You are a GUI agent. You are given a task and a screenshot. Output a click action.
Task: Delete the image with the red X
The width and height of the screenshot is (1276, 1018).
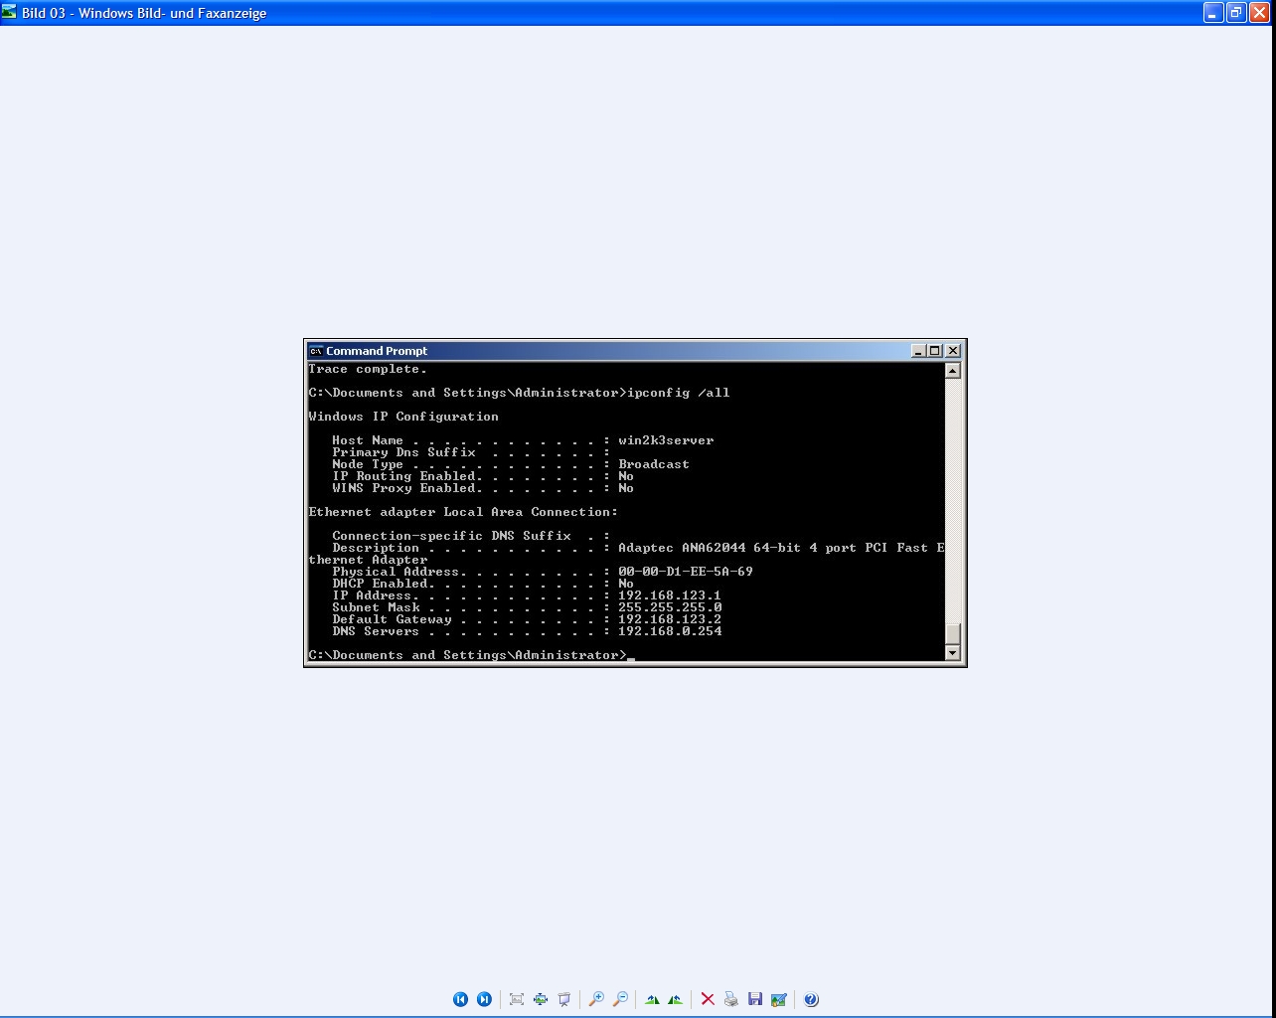click(x=708, y=999)
